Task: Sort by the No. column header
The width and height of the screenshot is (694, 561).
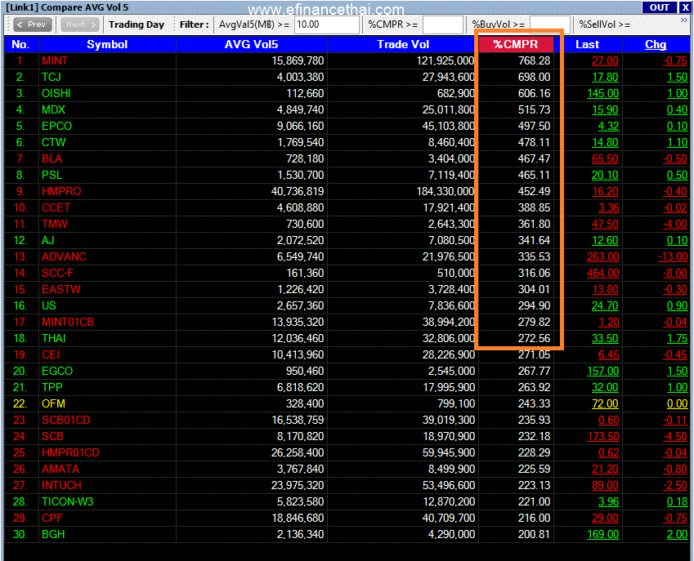Action: (20, 44)
